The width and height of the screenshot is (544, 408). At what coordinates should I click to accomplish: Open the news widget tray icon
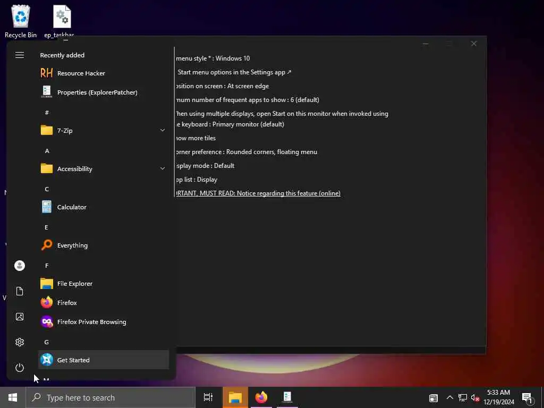433,398
